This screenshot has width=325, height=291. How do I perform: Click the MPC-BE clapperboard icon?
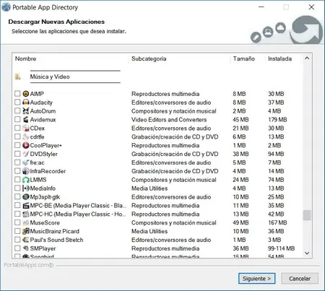[26, 206]
